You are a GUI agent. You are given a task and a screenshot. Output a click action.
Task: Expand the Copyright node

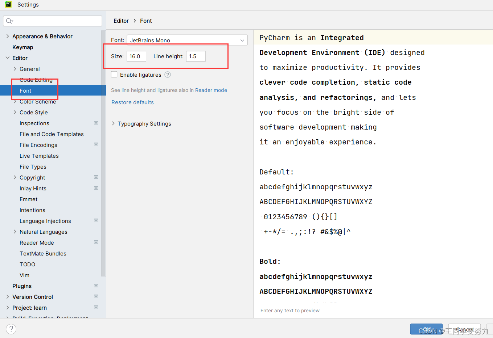point(15,177)
